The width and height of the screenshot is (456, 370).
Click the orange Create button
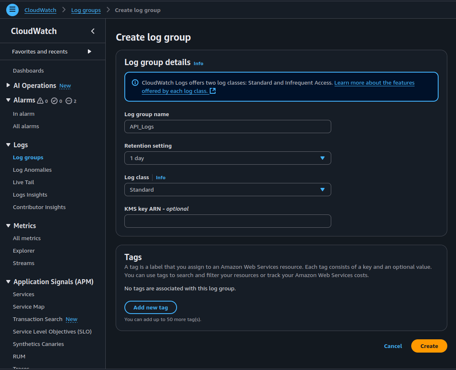click(x=429, y=346)
